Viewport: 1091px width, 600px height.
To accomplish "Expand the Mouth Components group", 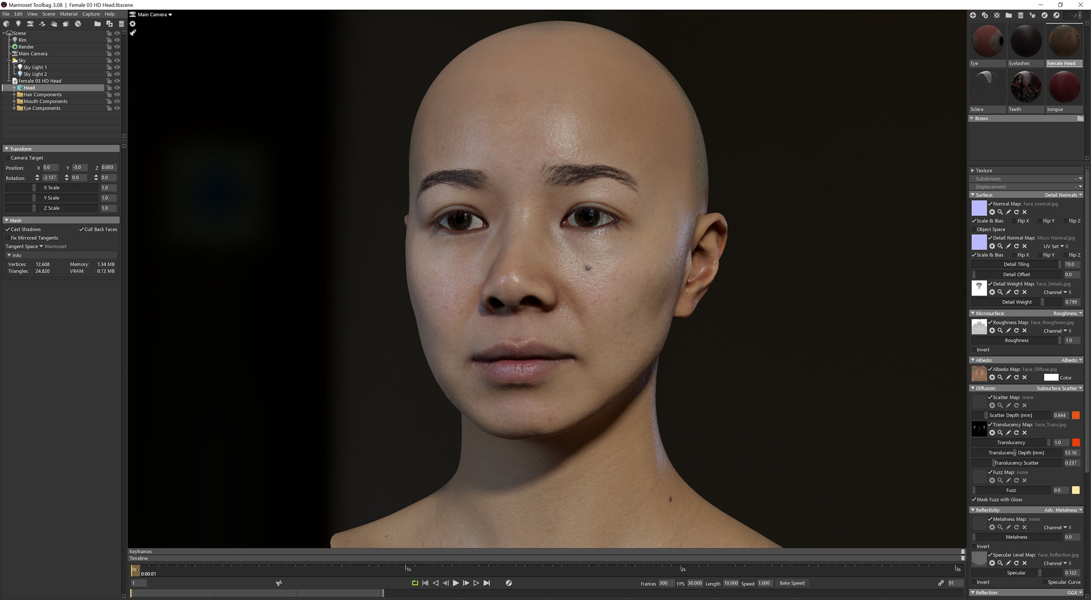I will pos(14,101).
